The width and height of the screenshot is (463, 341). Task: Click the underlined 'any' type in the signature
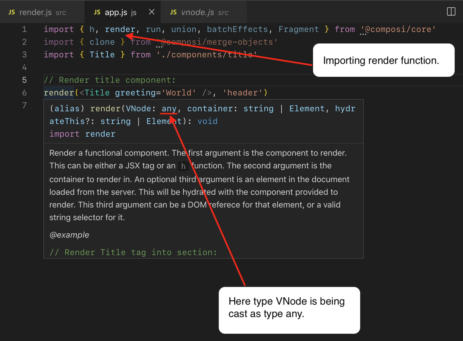pos(169,108)
